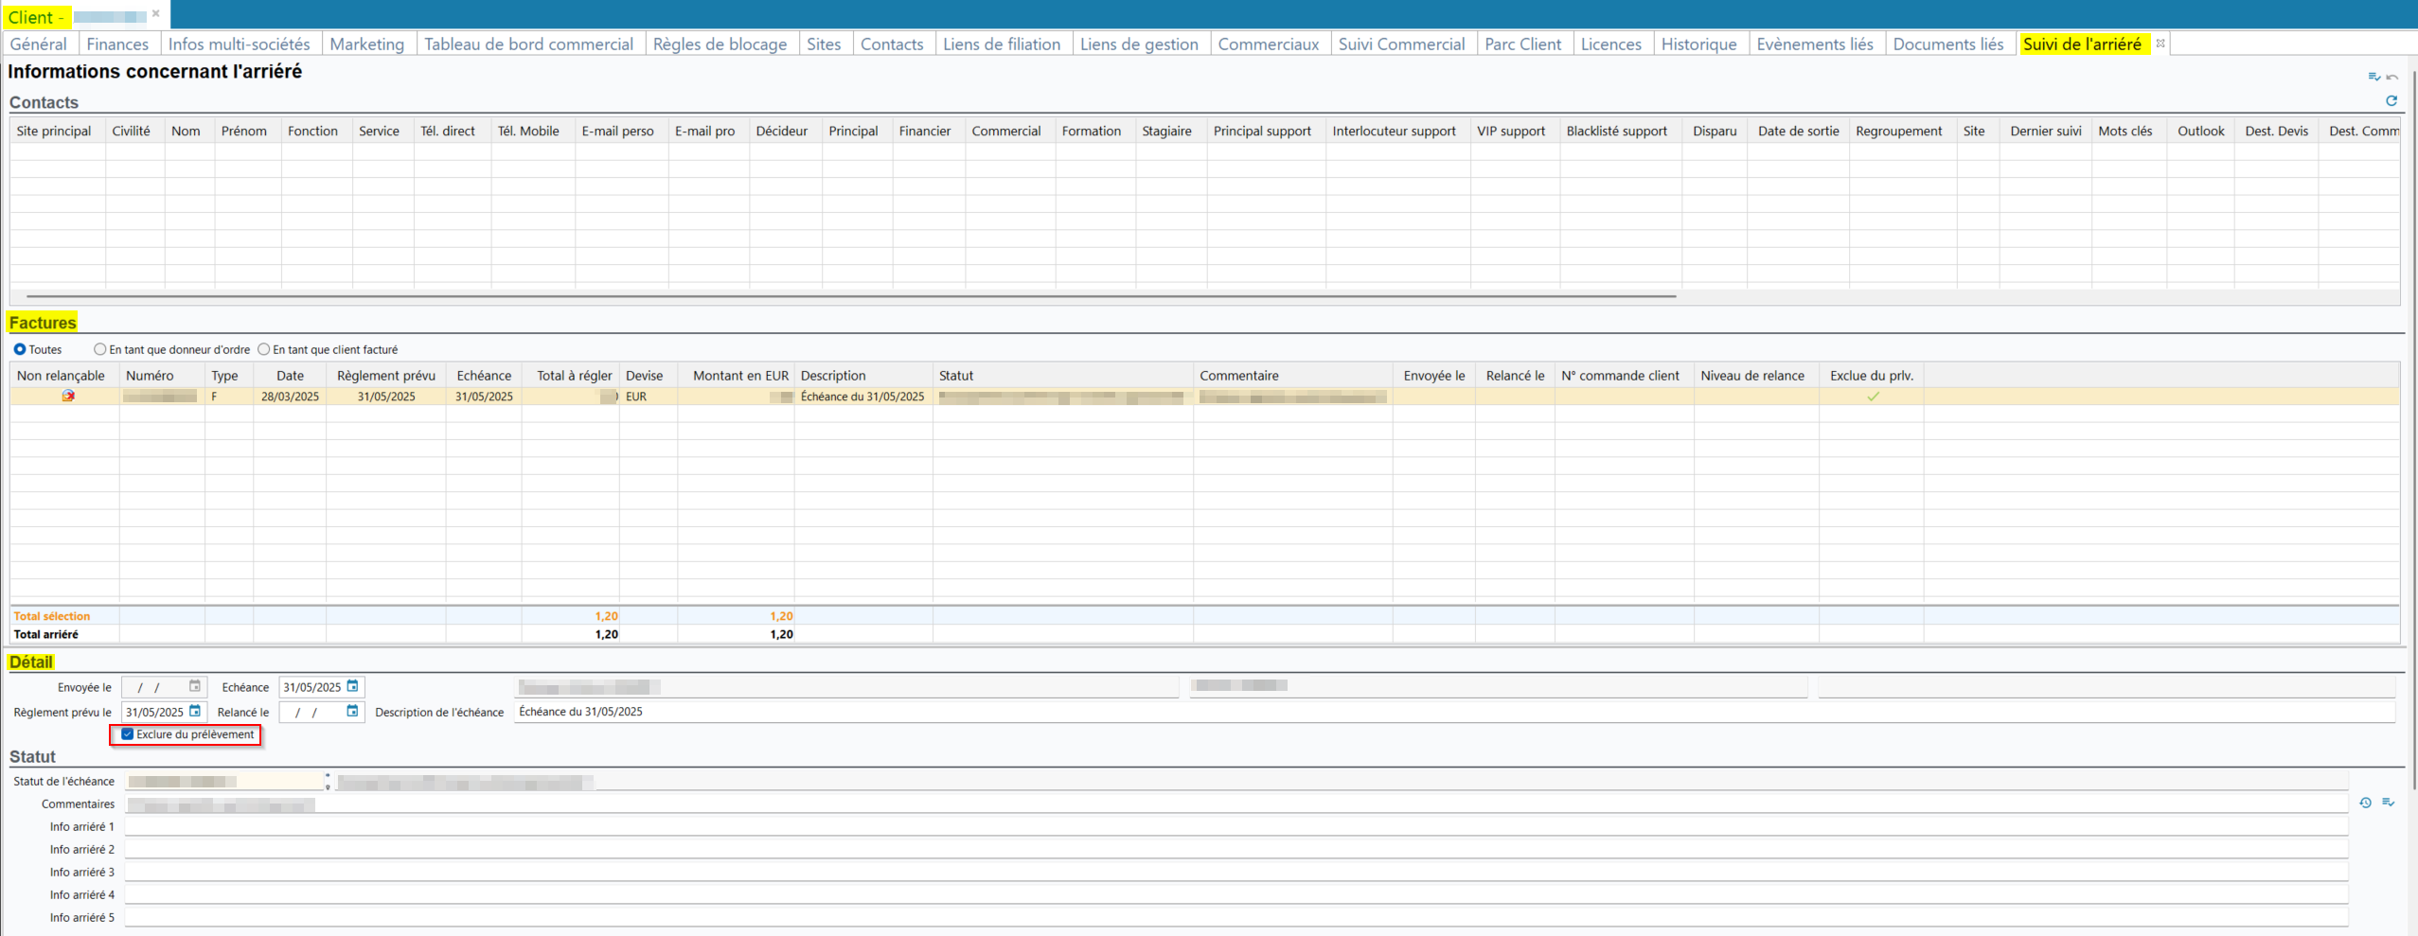This screenshot has width=2418, height=936.
Task: Uncheck the Exclure du prélèvement checkbox
Action: pyautogui.click(x=128, y=734)
